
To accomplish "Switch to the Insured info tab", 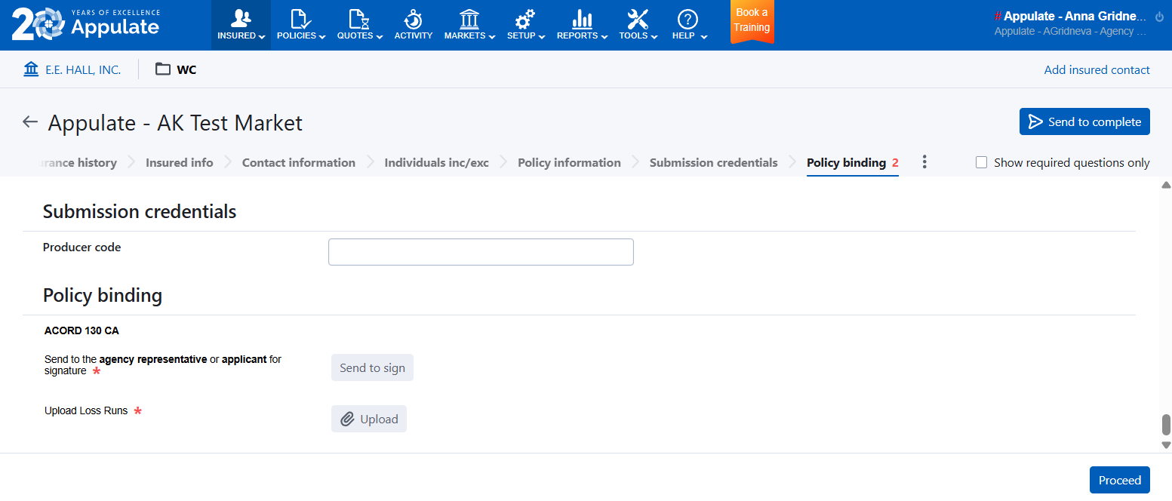I will click(180, 163).
